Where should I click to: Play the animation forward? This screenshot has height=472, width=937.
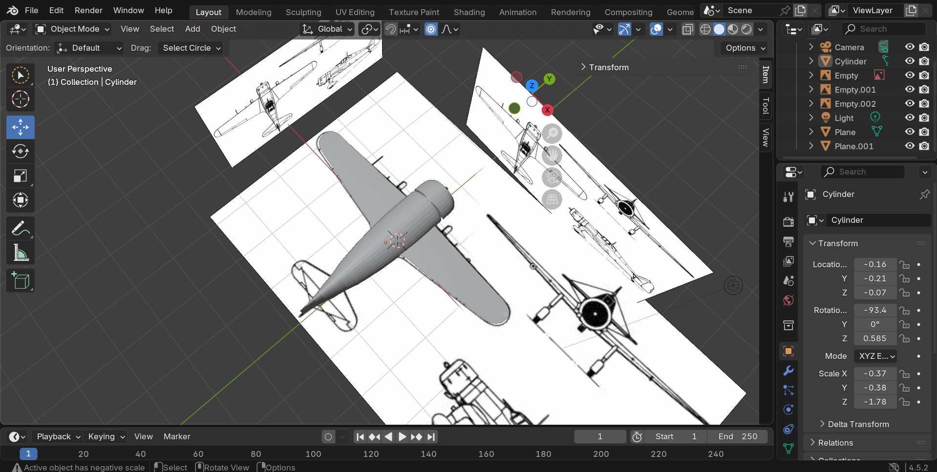pos(402,437)
